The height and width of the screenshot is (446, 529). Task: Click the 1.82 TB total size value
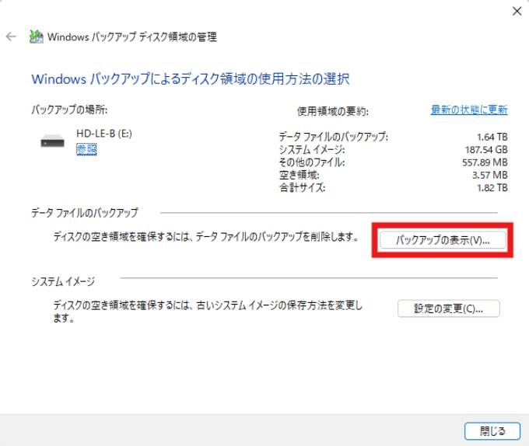[492, 187]
